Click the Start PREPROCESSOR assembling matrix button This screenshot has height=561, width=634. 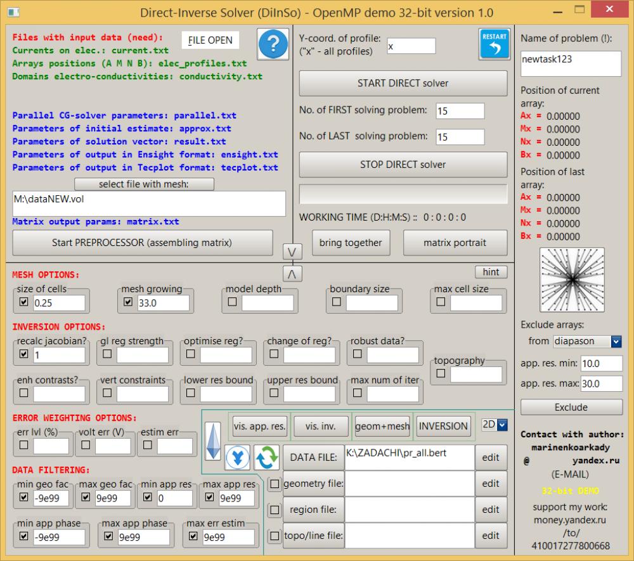tap(142, 243)
